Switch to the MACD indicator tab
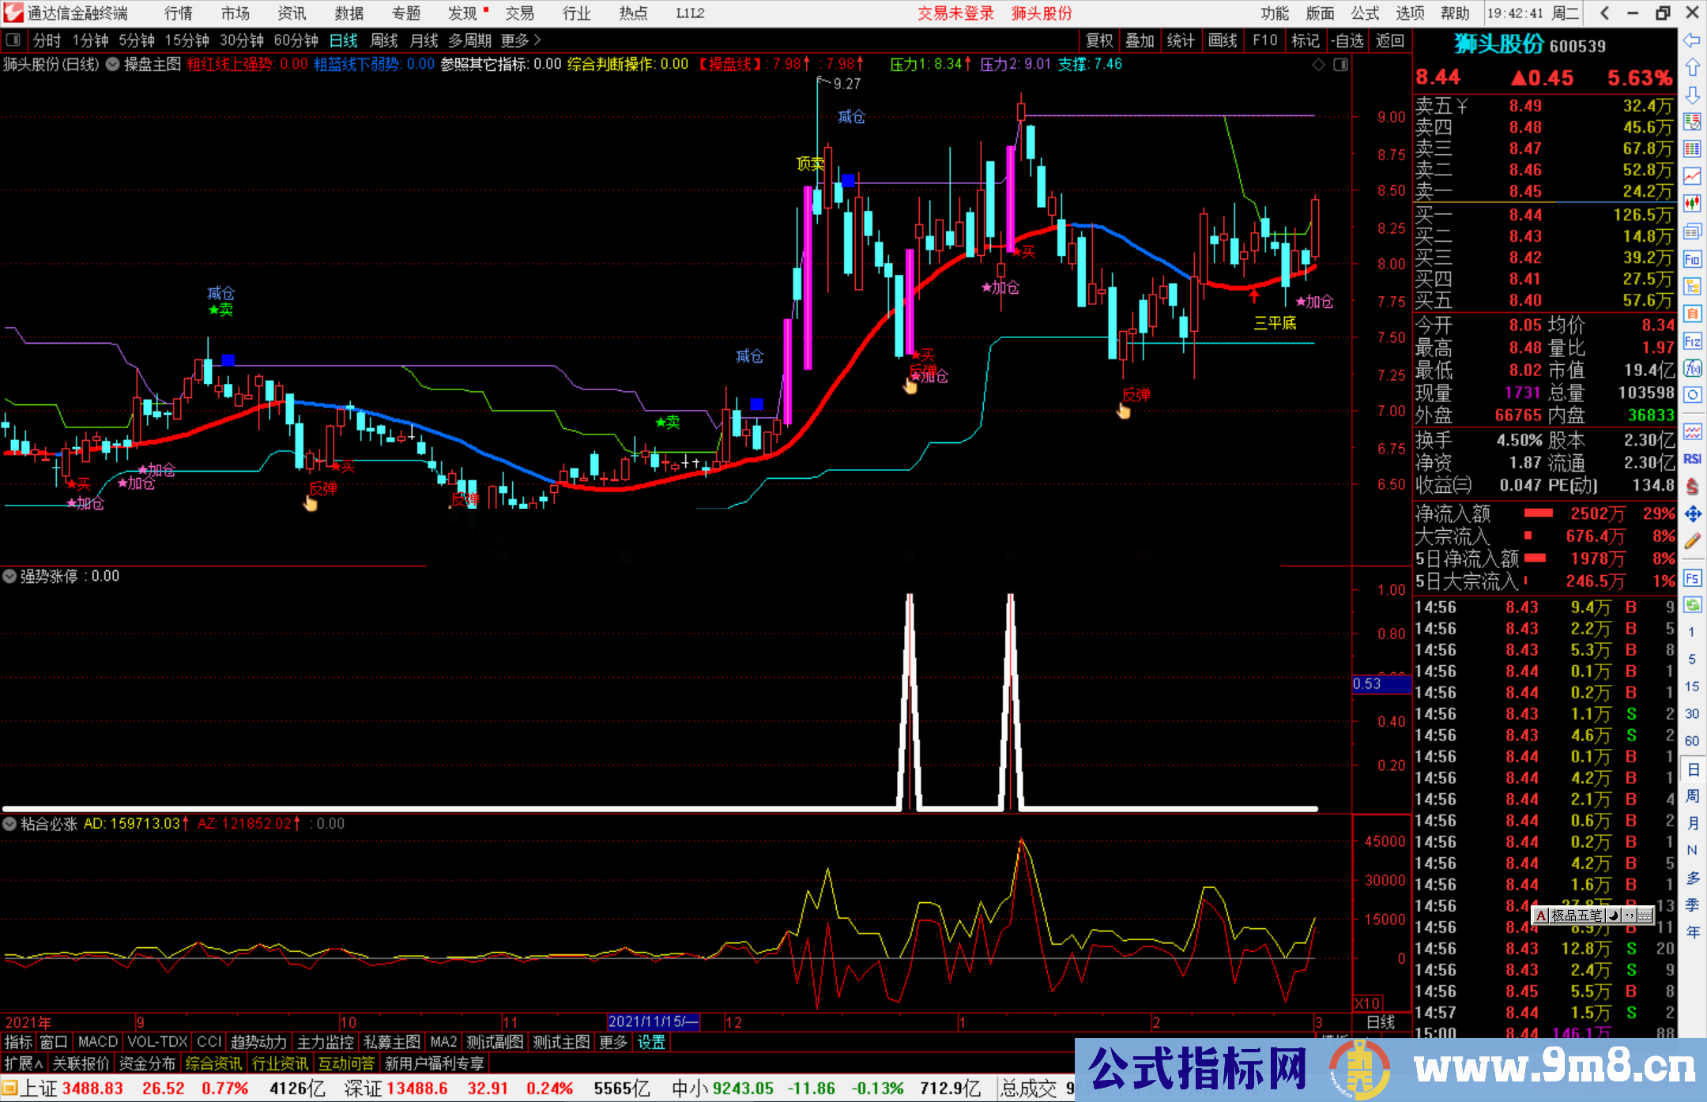 pos(97,1043)
